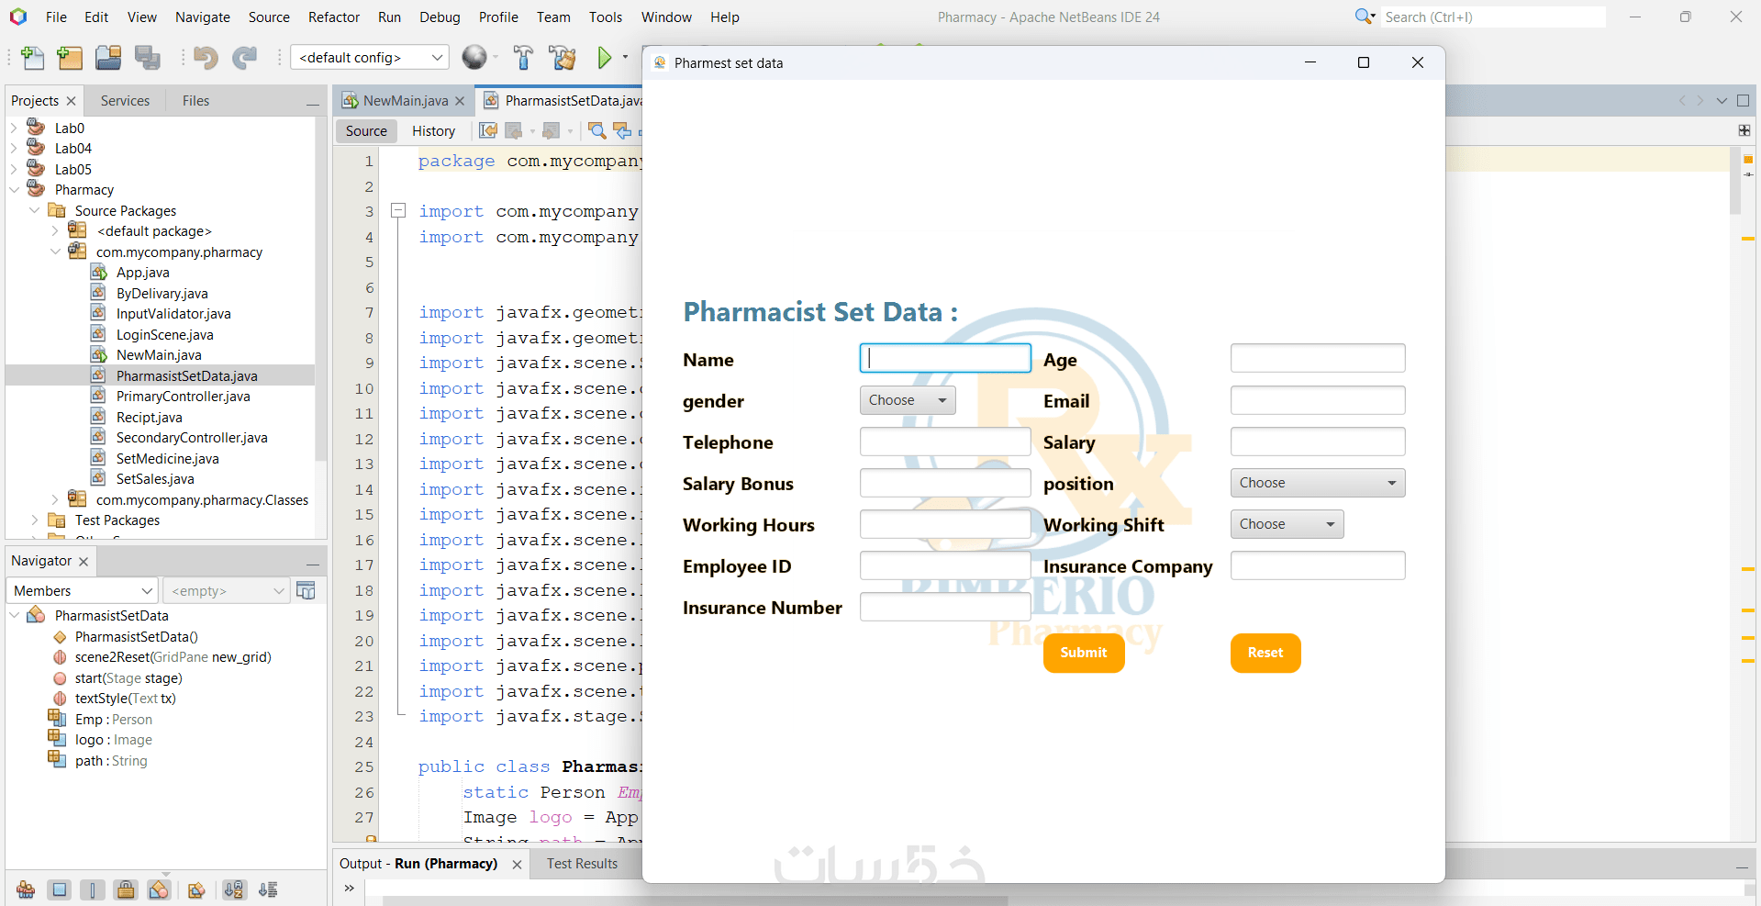Viewport: 1761px width, 906px height.
Task: Click the Build Project hammer icon
Action: tap(523, 58)
